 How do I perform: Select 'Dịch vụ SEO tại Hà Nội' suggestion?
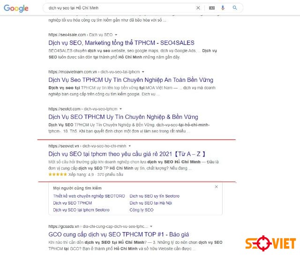pos(151,203)
